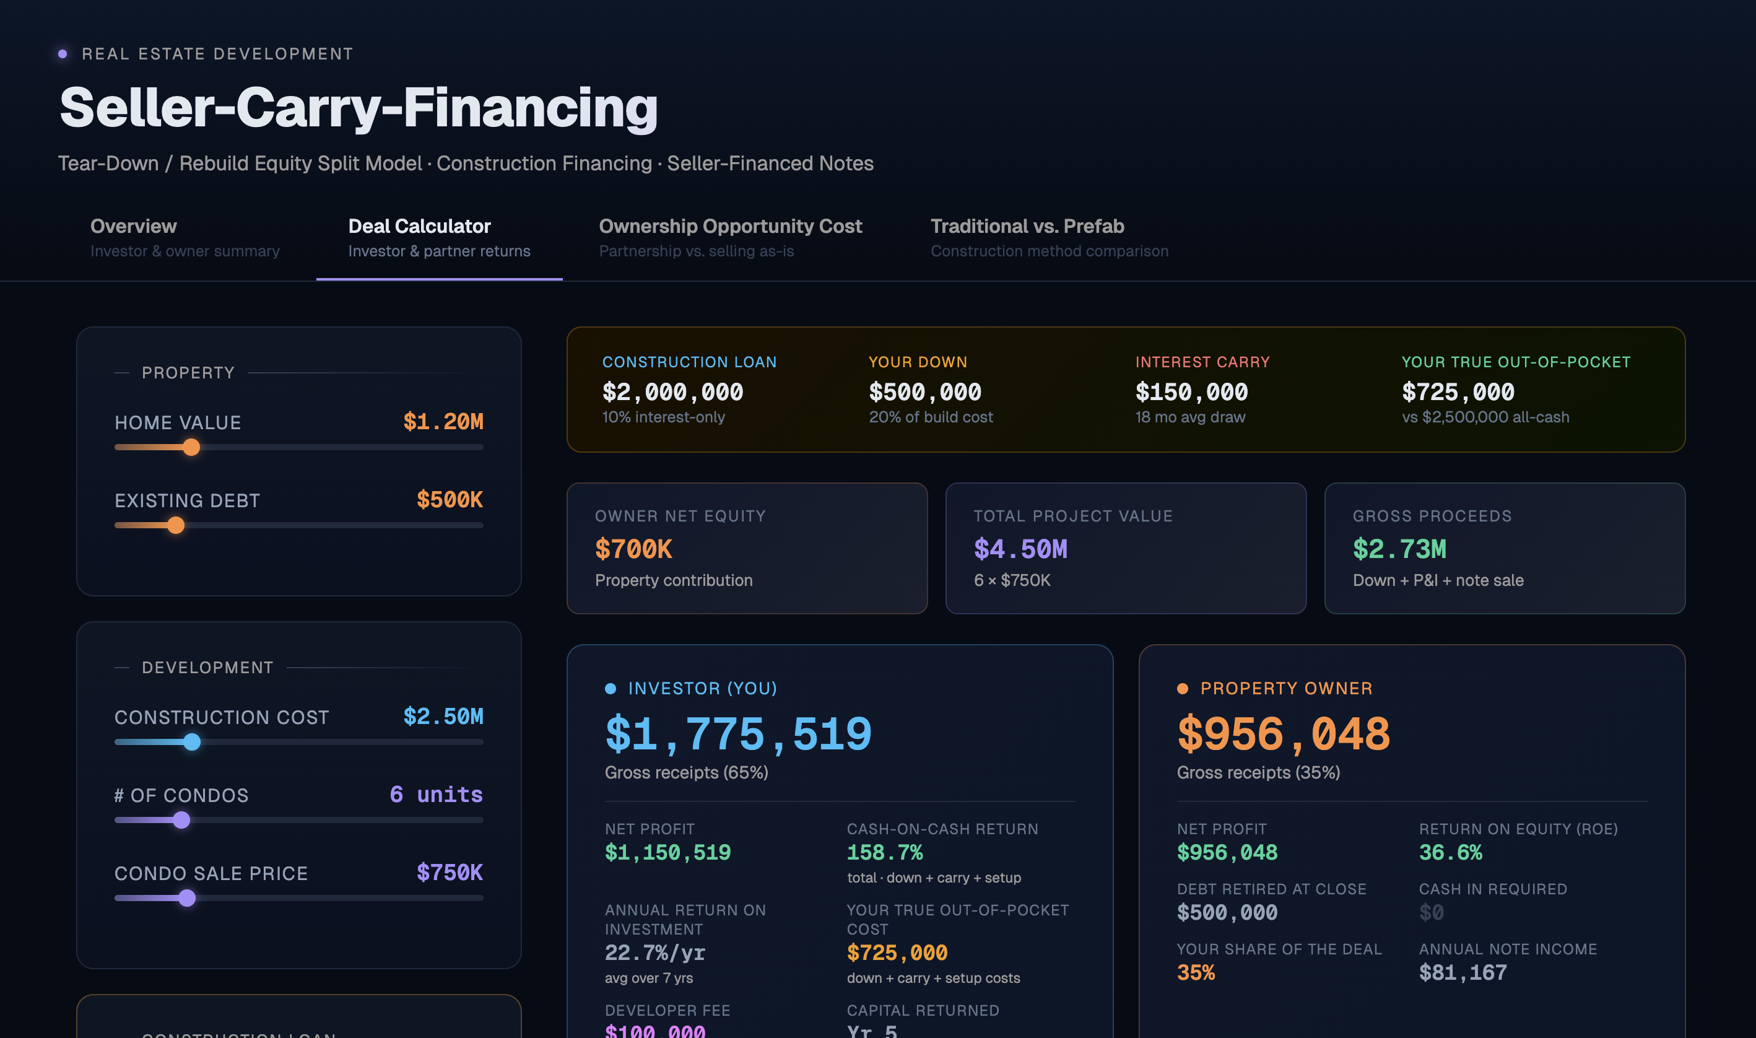Screen dimensions: 1756x1038
Task: Click the Existing Debt slider handle
Action: click(x=176, y=525)
